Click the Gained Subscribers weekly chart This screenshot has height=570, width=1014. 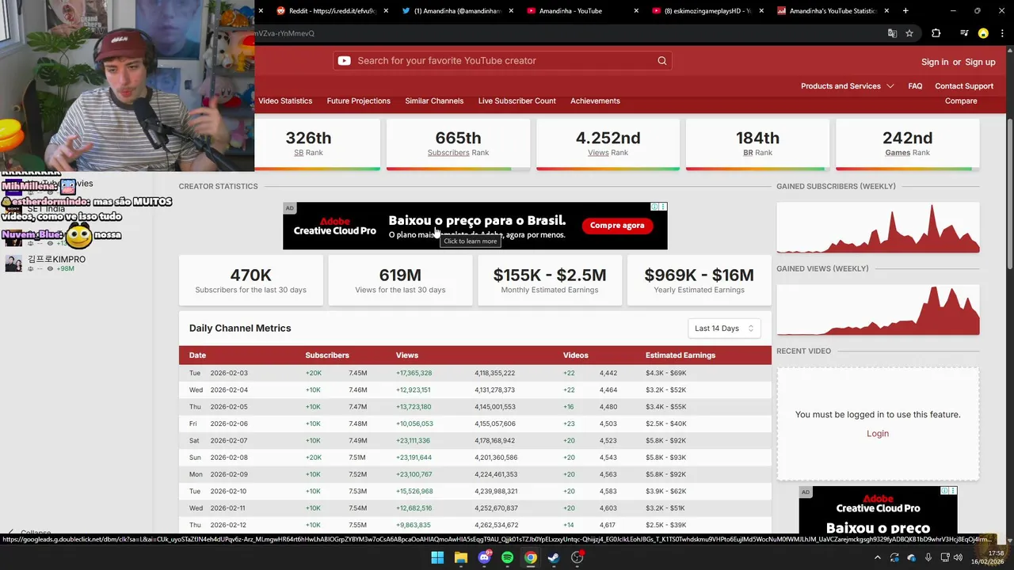878,227
